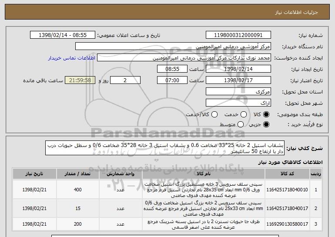This screenshot has width=335, height=237.
Task: Open the اطلاعات تماس خریدار link
Action: (72, 58)
